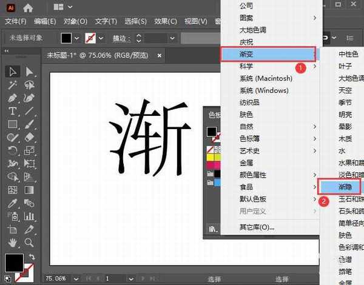Click the Home icon in the top bar

(x=28, y=7)
